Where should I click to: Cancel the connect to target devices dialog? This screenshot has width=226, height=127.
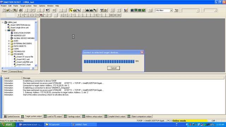click(x=113, y=68)
